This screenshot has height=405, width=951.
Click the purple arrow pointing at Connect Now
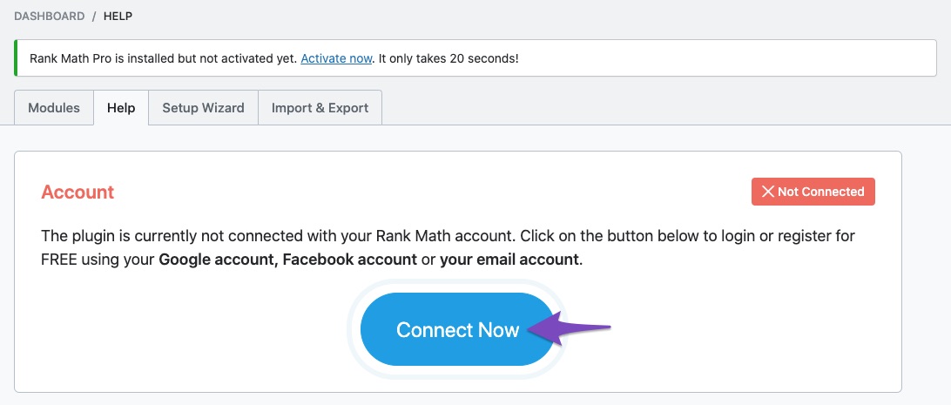(x=569, y=329)
